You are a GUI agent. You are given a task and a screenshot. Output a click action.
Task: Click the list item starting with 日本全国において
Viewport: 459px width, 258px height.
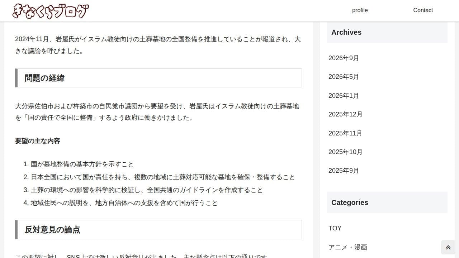163,177
